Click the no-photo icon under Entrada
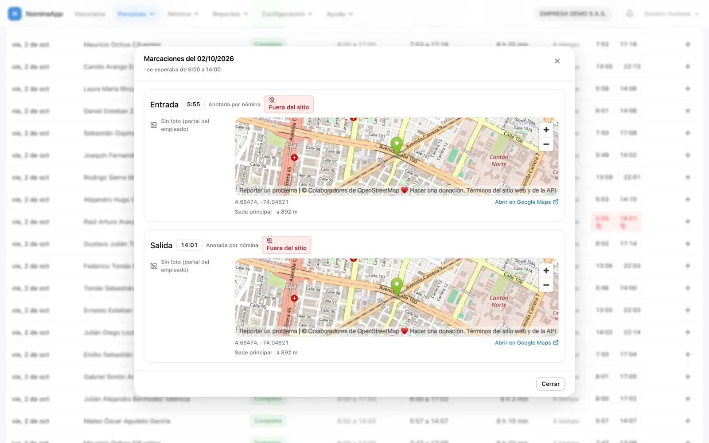 tap(154, 125)
